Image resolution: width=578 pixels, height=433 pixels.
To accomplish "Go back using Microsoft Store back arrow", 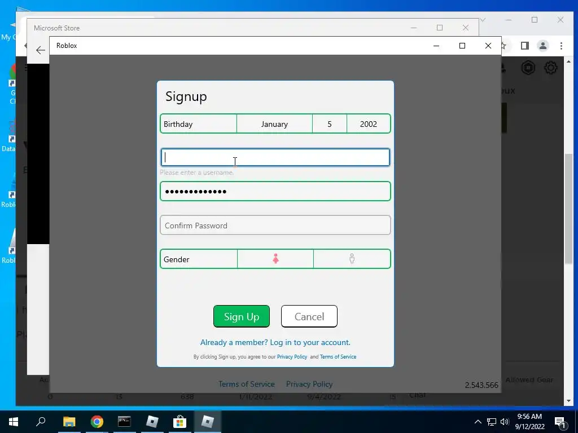I will (x=41, y=50).
